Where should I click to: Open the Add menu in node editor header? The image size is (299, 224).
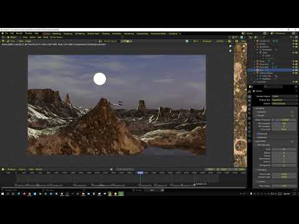[x=39, y=37]
